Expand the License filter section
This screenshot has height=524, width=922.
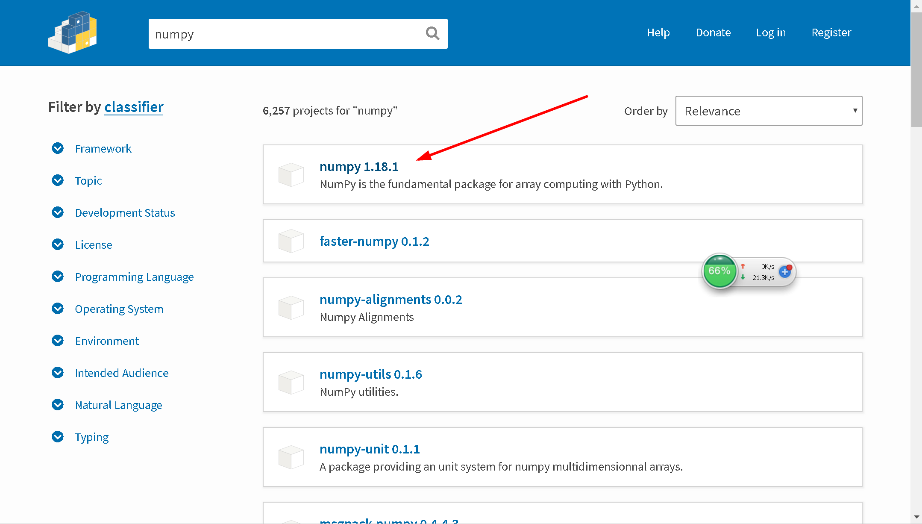tap(94, 245)
